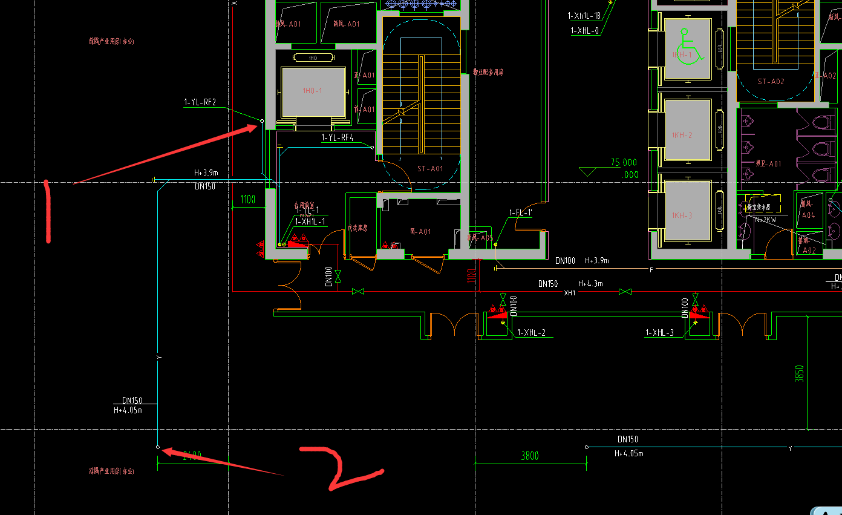Select the wheelchair accessibility symbol in the elevator
This screenshot has height=515, width=842.
tap(690, 45)
